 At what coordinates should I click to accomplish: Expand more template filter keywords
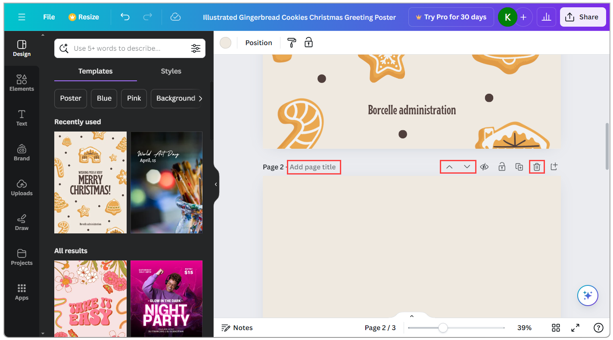click(x=200, y=98)
